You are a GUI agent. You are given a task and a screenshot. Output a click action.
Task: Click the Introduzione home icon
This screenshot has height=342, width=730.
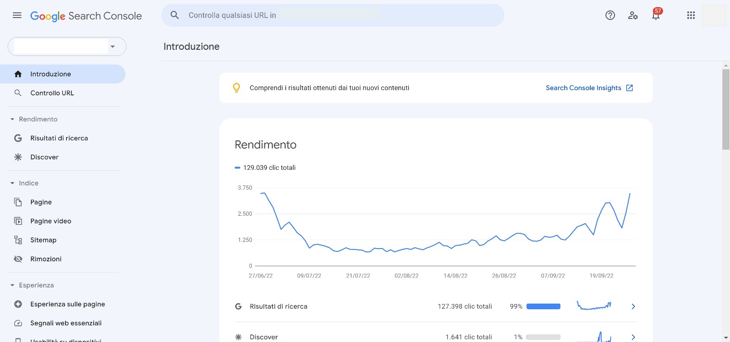coord(18,74)
